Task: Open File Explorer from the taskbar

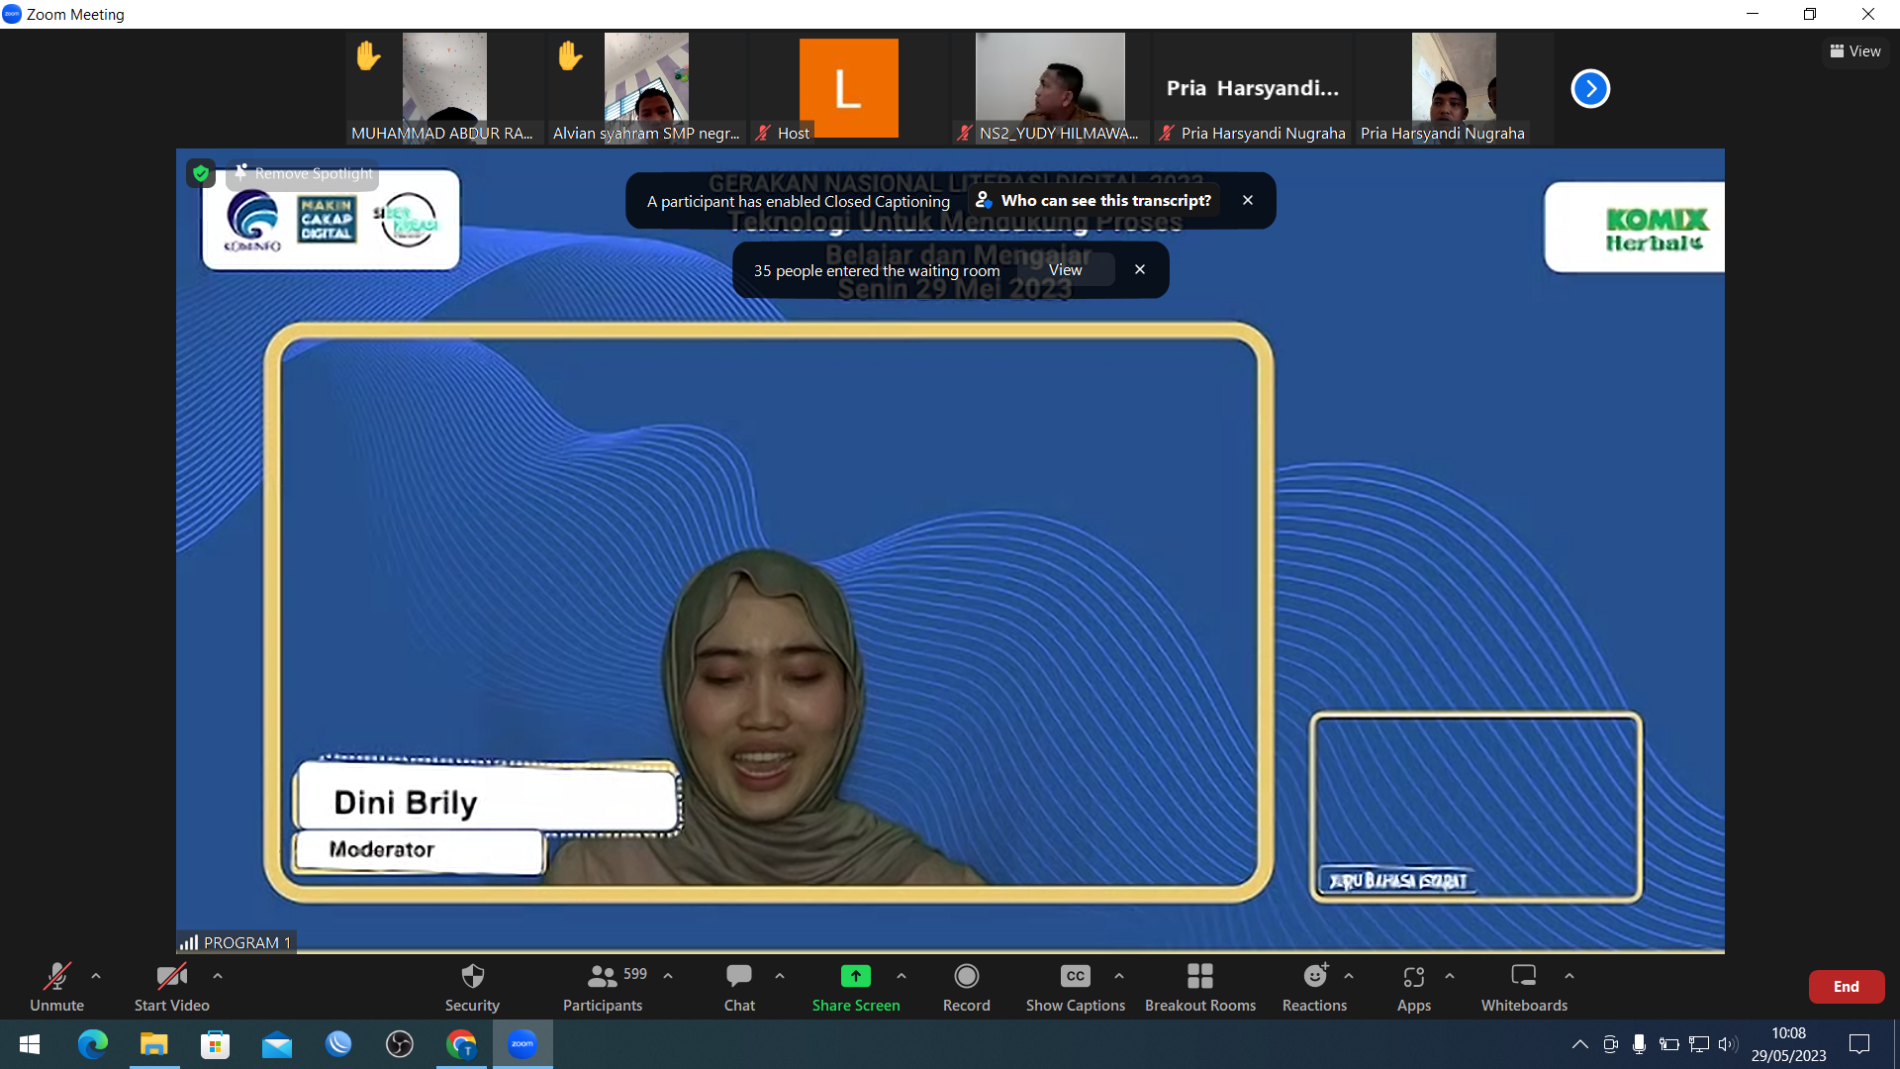Action: (154, 1044)
